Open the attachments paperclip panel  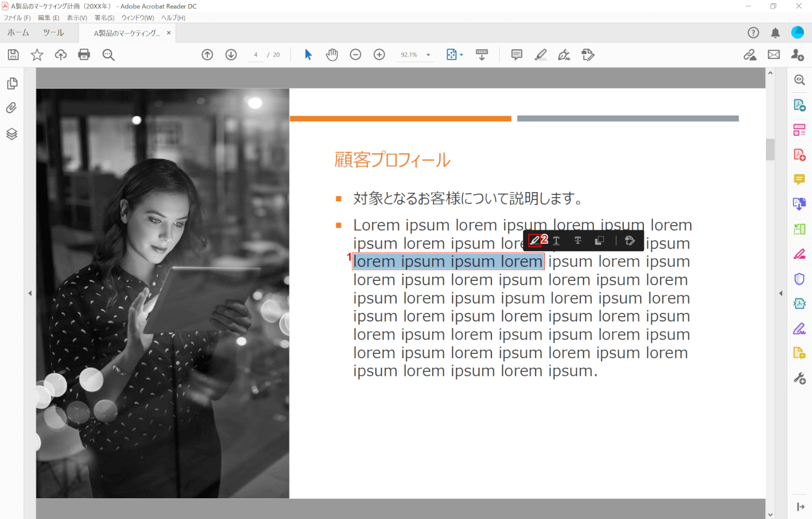point(12,108)
